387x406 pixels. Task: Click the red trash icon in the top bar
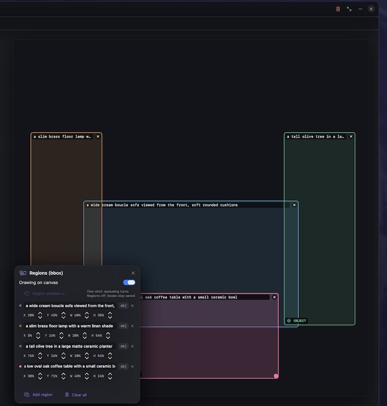[x=338, y=9]
